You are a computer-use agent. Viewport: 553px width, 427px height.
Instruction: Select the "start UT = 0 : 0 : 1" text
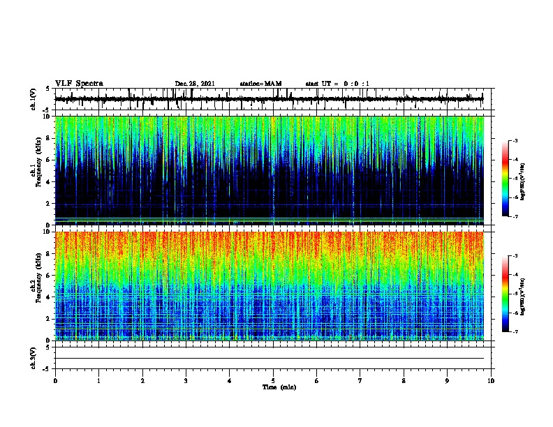point(337,84)
